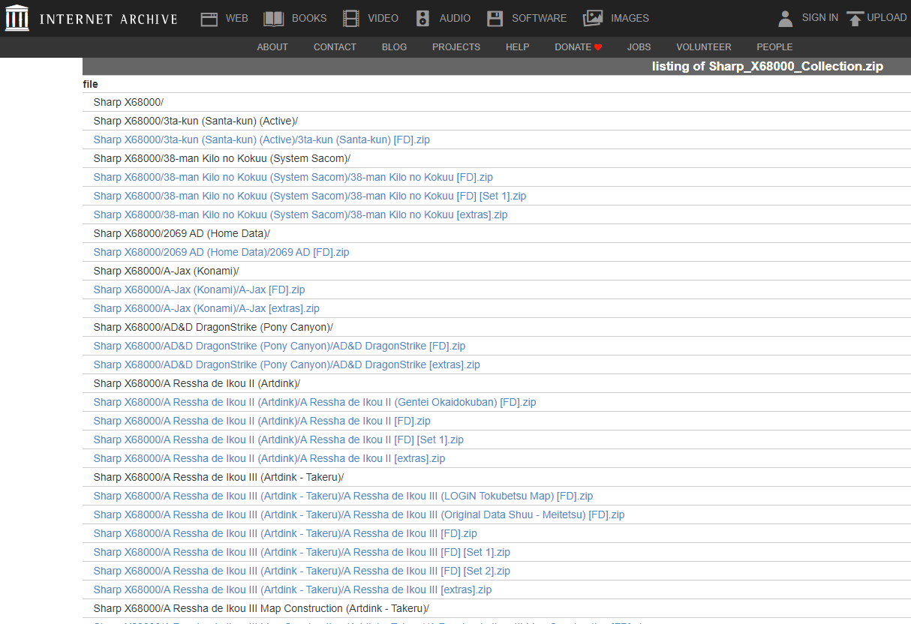
Task: Click the Software floppy disk icon
Action: [495, 19]
